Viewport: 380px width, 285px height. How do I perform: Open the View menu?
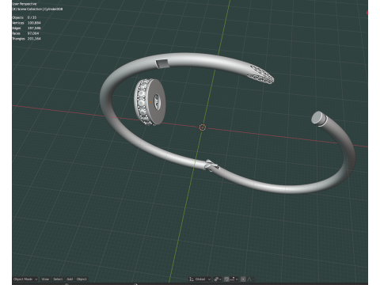[x=45, y=279]
